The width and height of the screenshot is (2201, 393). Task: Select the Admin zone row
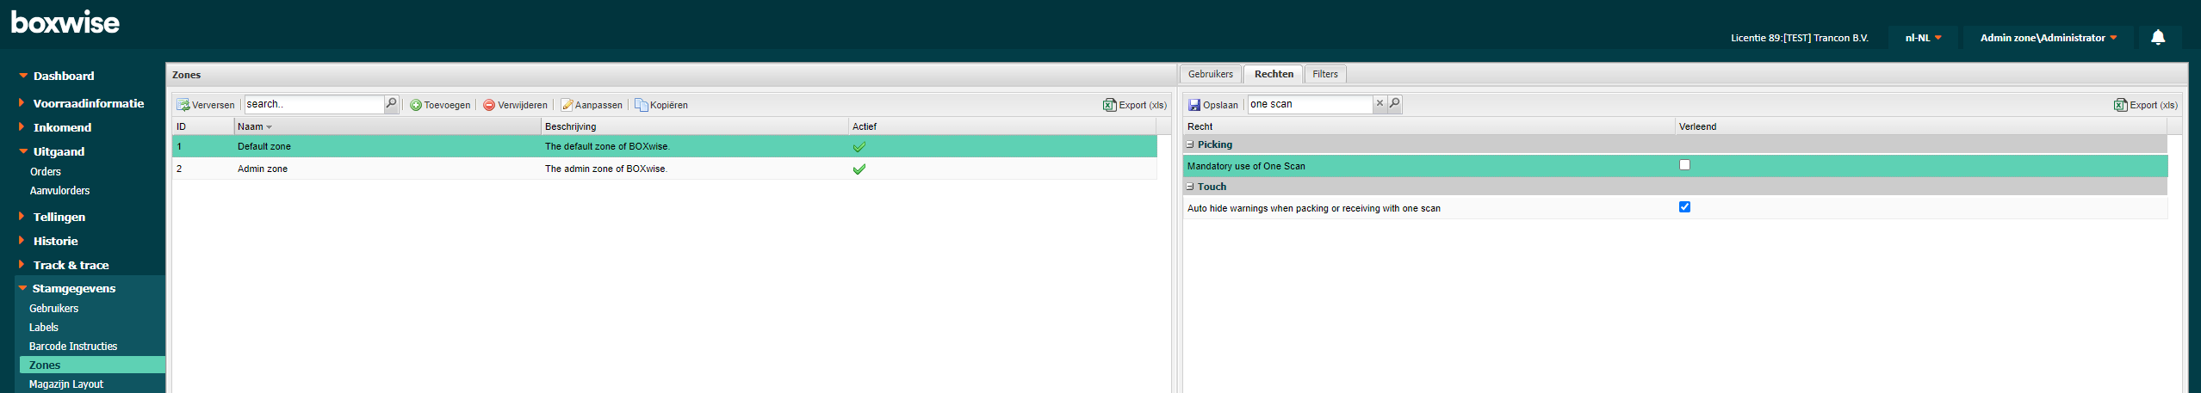[263, 169]
